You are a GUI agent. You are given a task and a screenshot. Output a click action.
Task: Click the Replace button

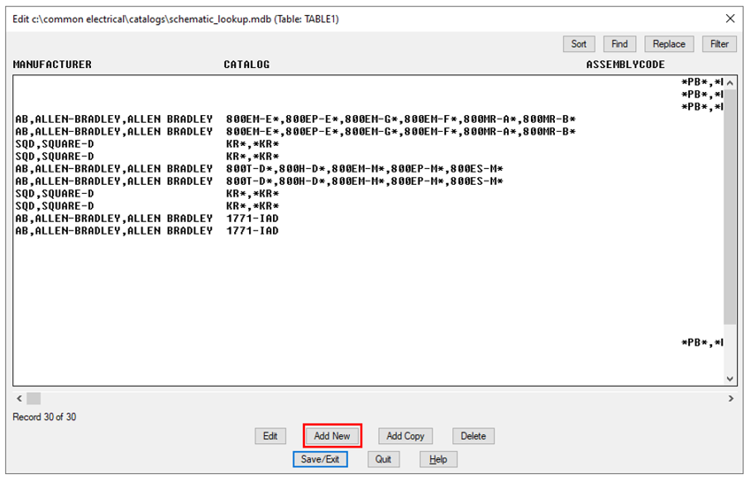click(669, 44)
